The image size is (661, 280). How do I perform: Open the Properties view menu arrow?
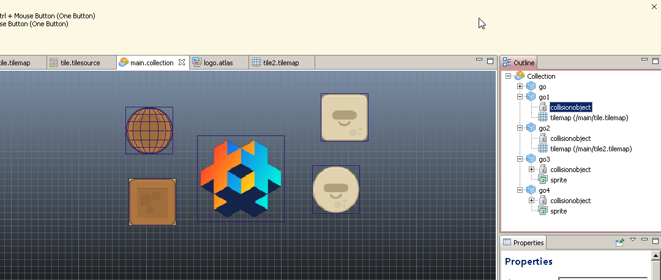pos(633,240)
